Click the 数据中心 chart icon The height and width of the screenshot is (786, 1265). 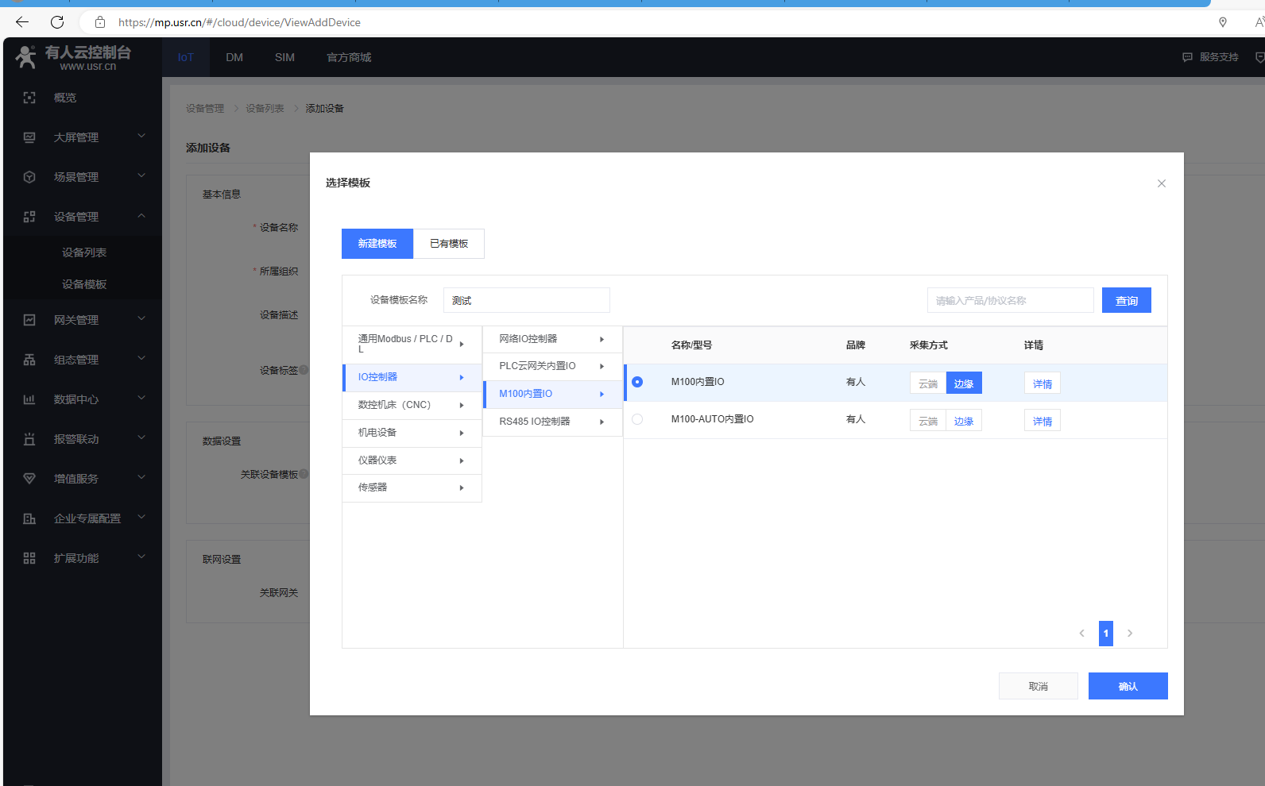(29, 399)
